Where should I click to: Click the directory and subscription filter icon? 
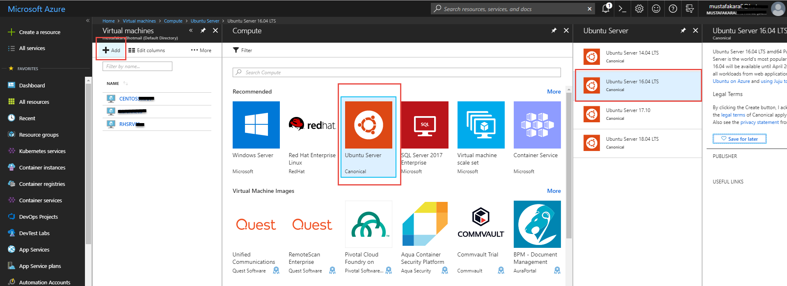[690, 9]
